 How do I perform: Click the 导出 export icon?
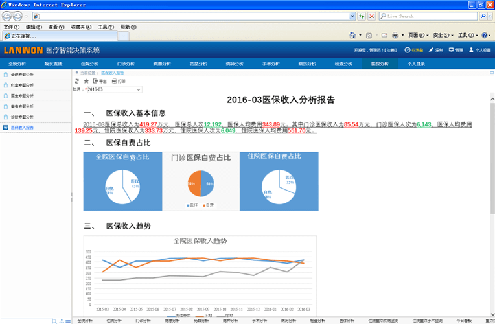pyautogui.click(x=99, y=81)
